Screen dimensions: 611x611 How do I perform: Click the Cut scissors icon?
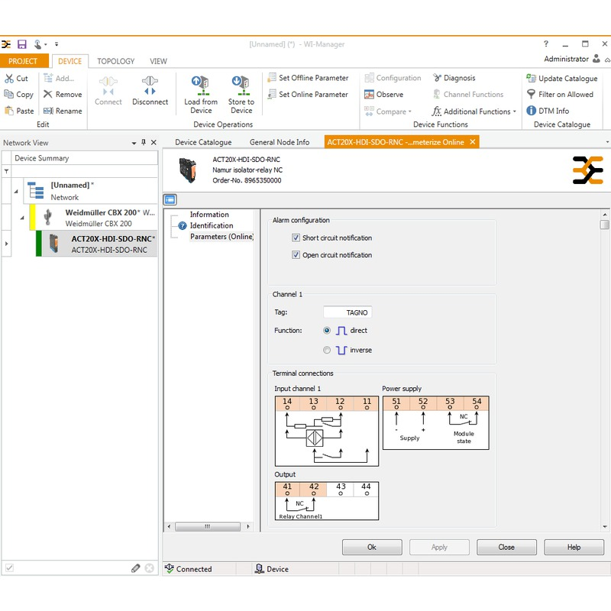click(9, 79)
